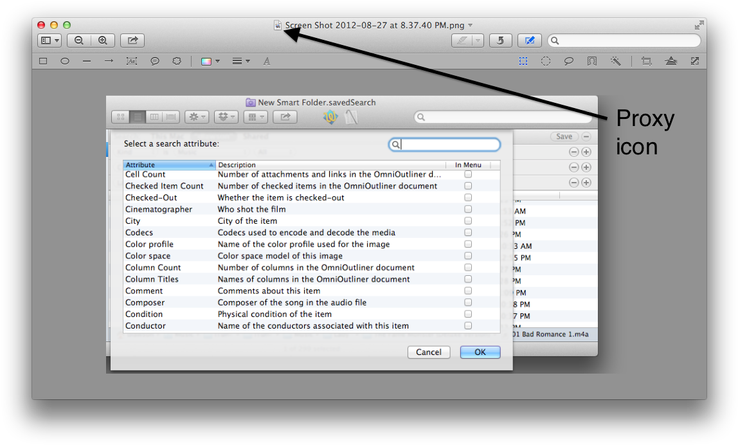Open the Arrange dropdown in Finder toolbar
The height and width of the screenshot is (445, 738).
click(256, 116)
